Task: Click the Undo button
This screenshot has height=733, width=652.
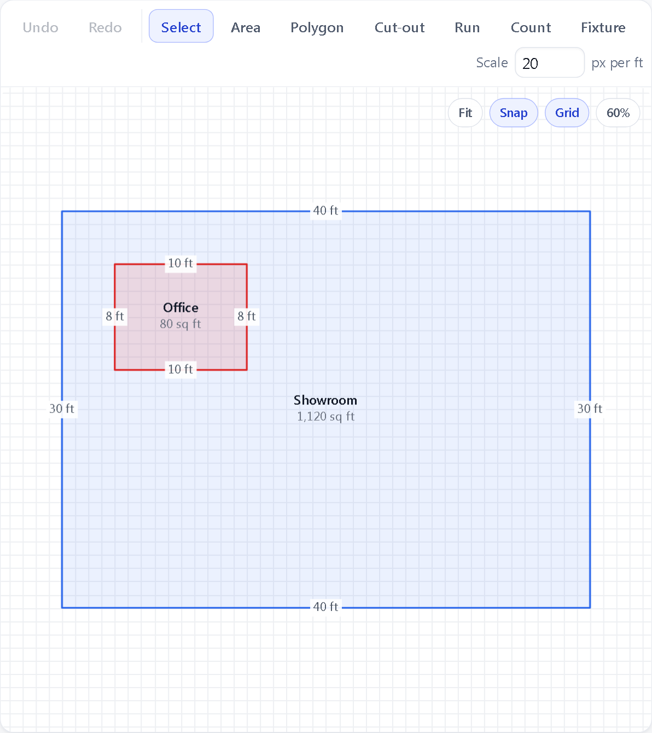Action: [40, 27]
